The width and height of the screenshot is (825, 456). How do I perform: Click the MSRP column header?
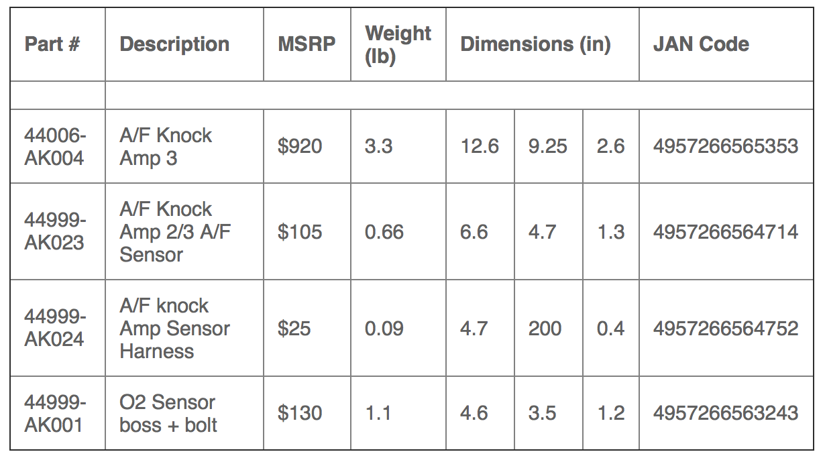pos(307,44)
